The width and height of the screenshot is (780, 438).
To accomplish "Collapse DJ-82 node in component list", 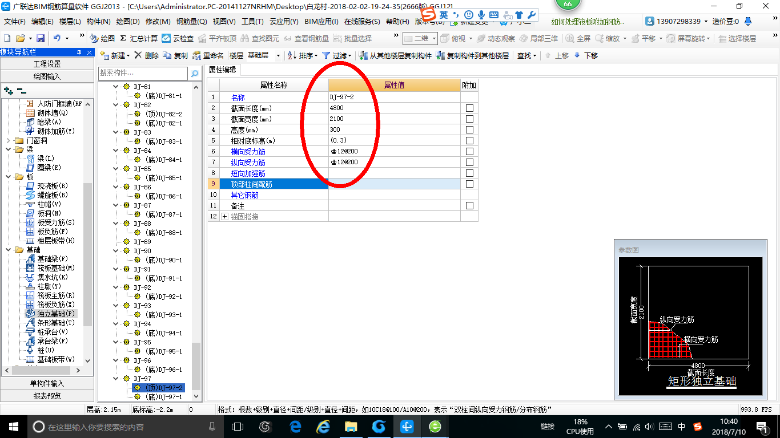I will click(x=116, y=105).
